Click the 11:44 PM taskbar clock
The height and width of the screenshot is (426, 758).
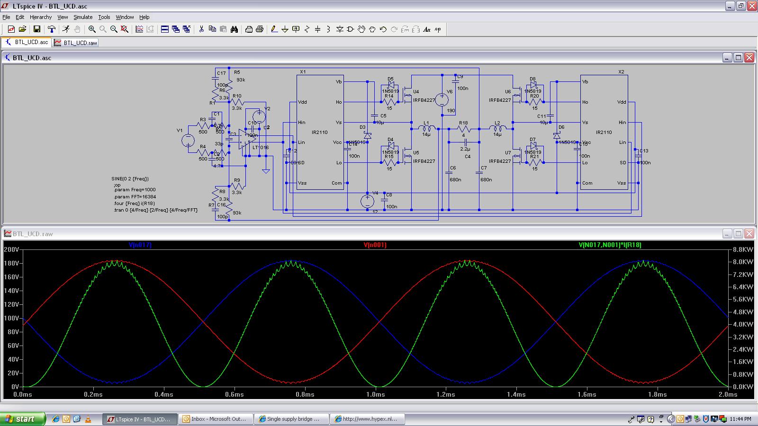(740, 419)
